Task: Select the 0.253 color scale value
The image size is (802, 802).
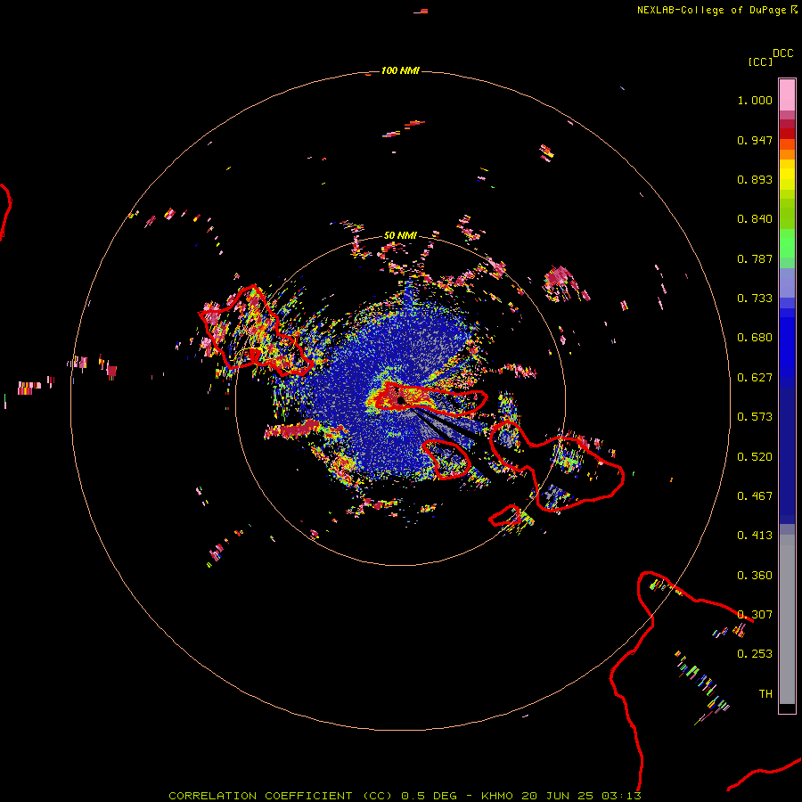Action: (755, 654)
